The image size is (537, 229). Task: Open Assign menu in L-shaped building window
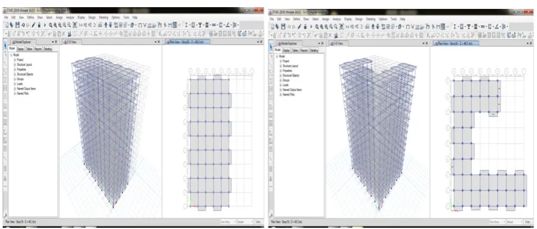[x=326, y=19]
